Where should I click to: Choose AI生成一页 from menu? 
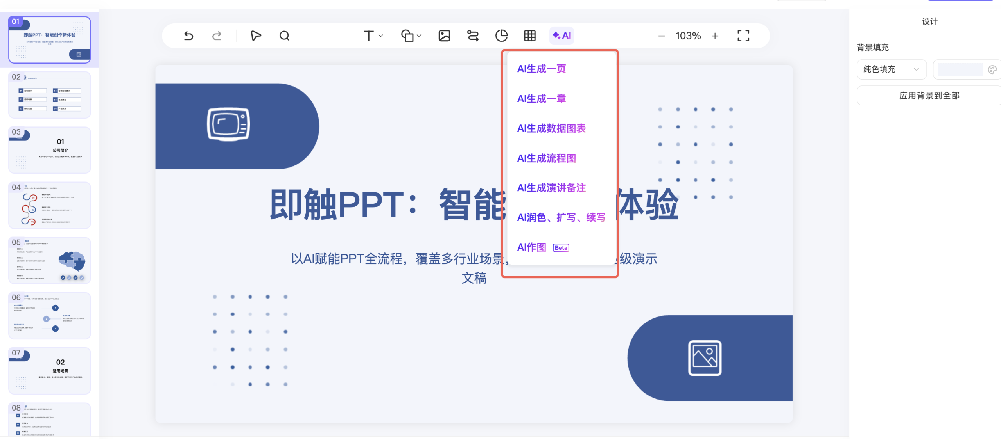[541, 69]
